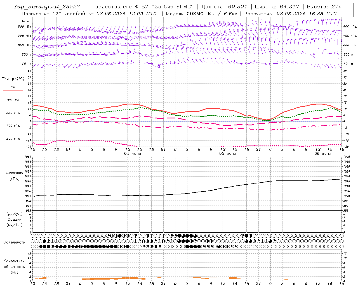Click the 'Конвективн.' convective cloud label
Viewport: 358px width, 286px height.
coord(14,261)
